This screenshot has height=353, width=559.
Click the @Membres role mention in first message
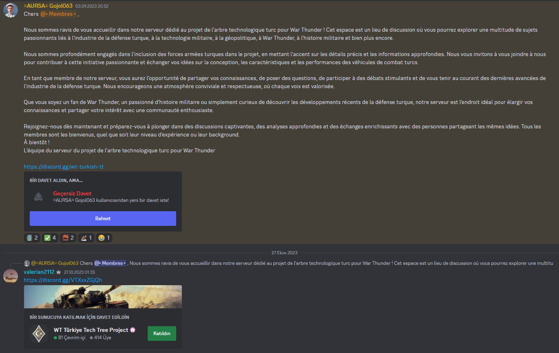tap(58, 14)
